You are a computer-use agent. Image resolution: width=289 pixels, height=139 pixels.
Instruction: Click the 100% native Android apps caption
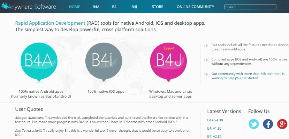coord(41,91)
